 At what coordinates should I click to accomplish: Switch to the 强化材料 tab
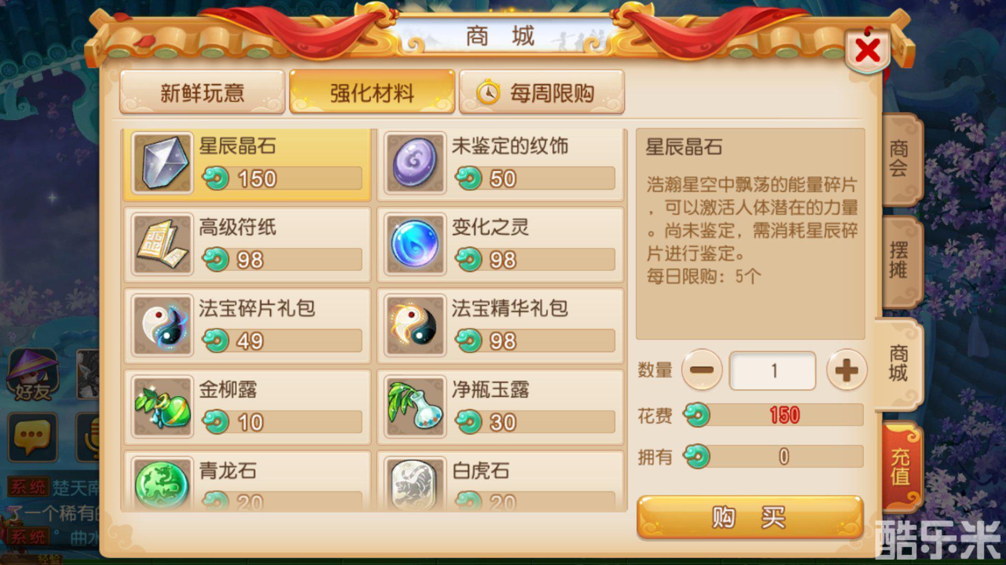(x=372, y=93)
